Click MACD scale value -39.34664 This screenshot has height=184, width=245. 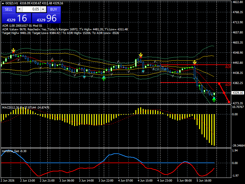click(x=238, y=146)
